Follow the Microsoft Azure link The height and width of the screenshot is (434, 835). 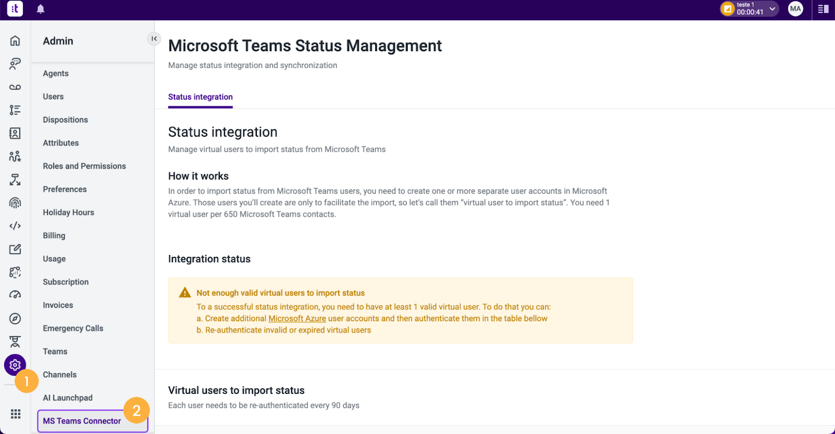[x=297, y=318]
